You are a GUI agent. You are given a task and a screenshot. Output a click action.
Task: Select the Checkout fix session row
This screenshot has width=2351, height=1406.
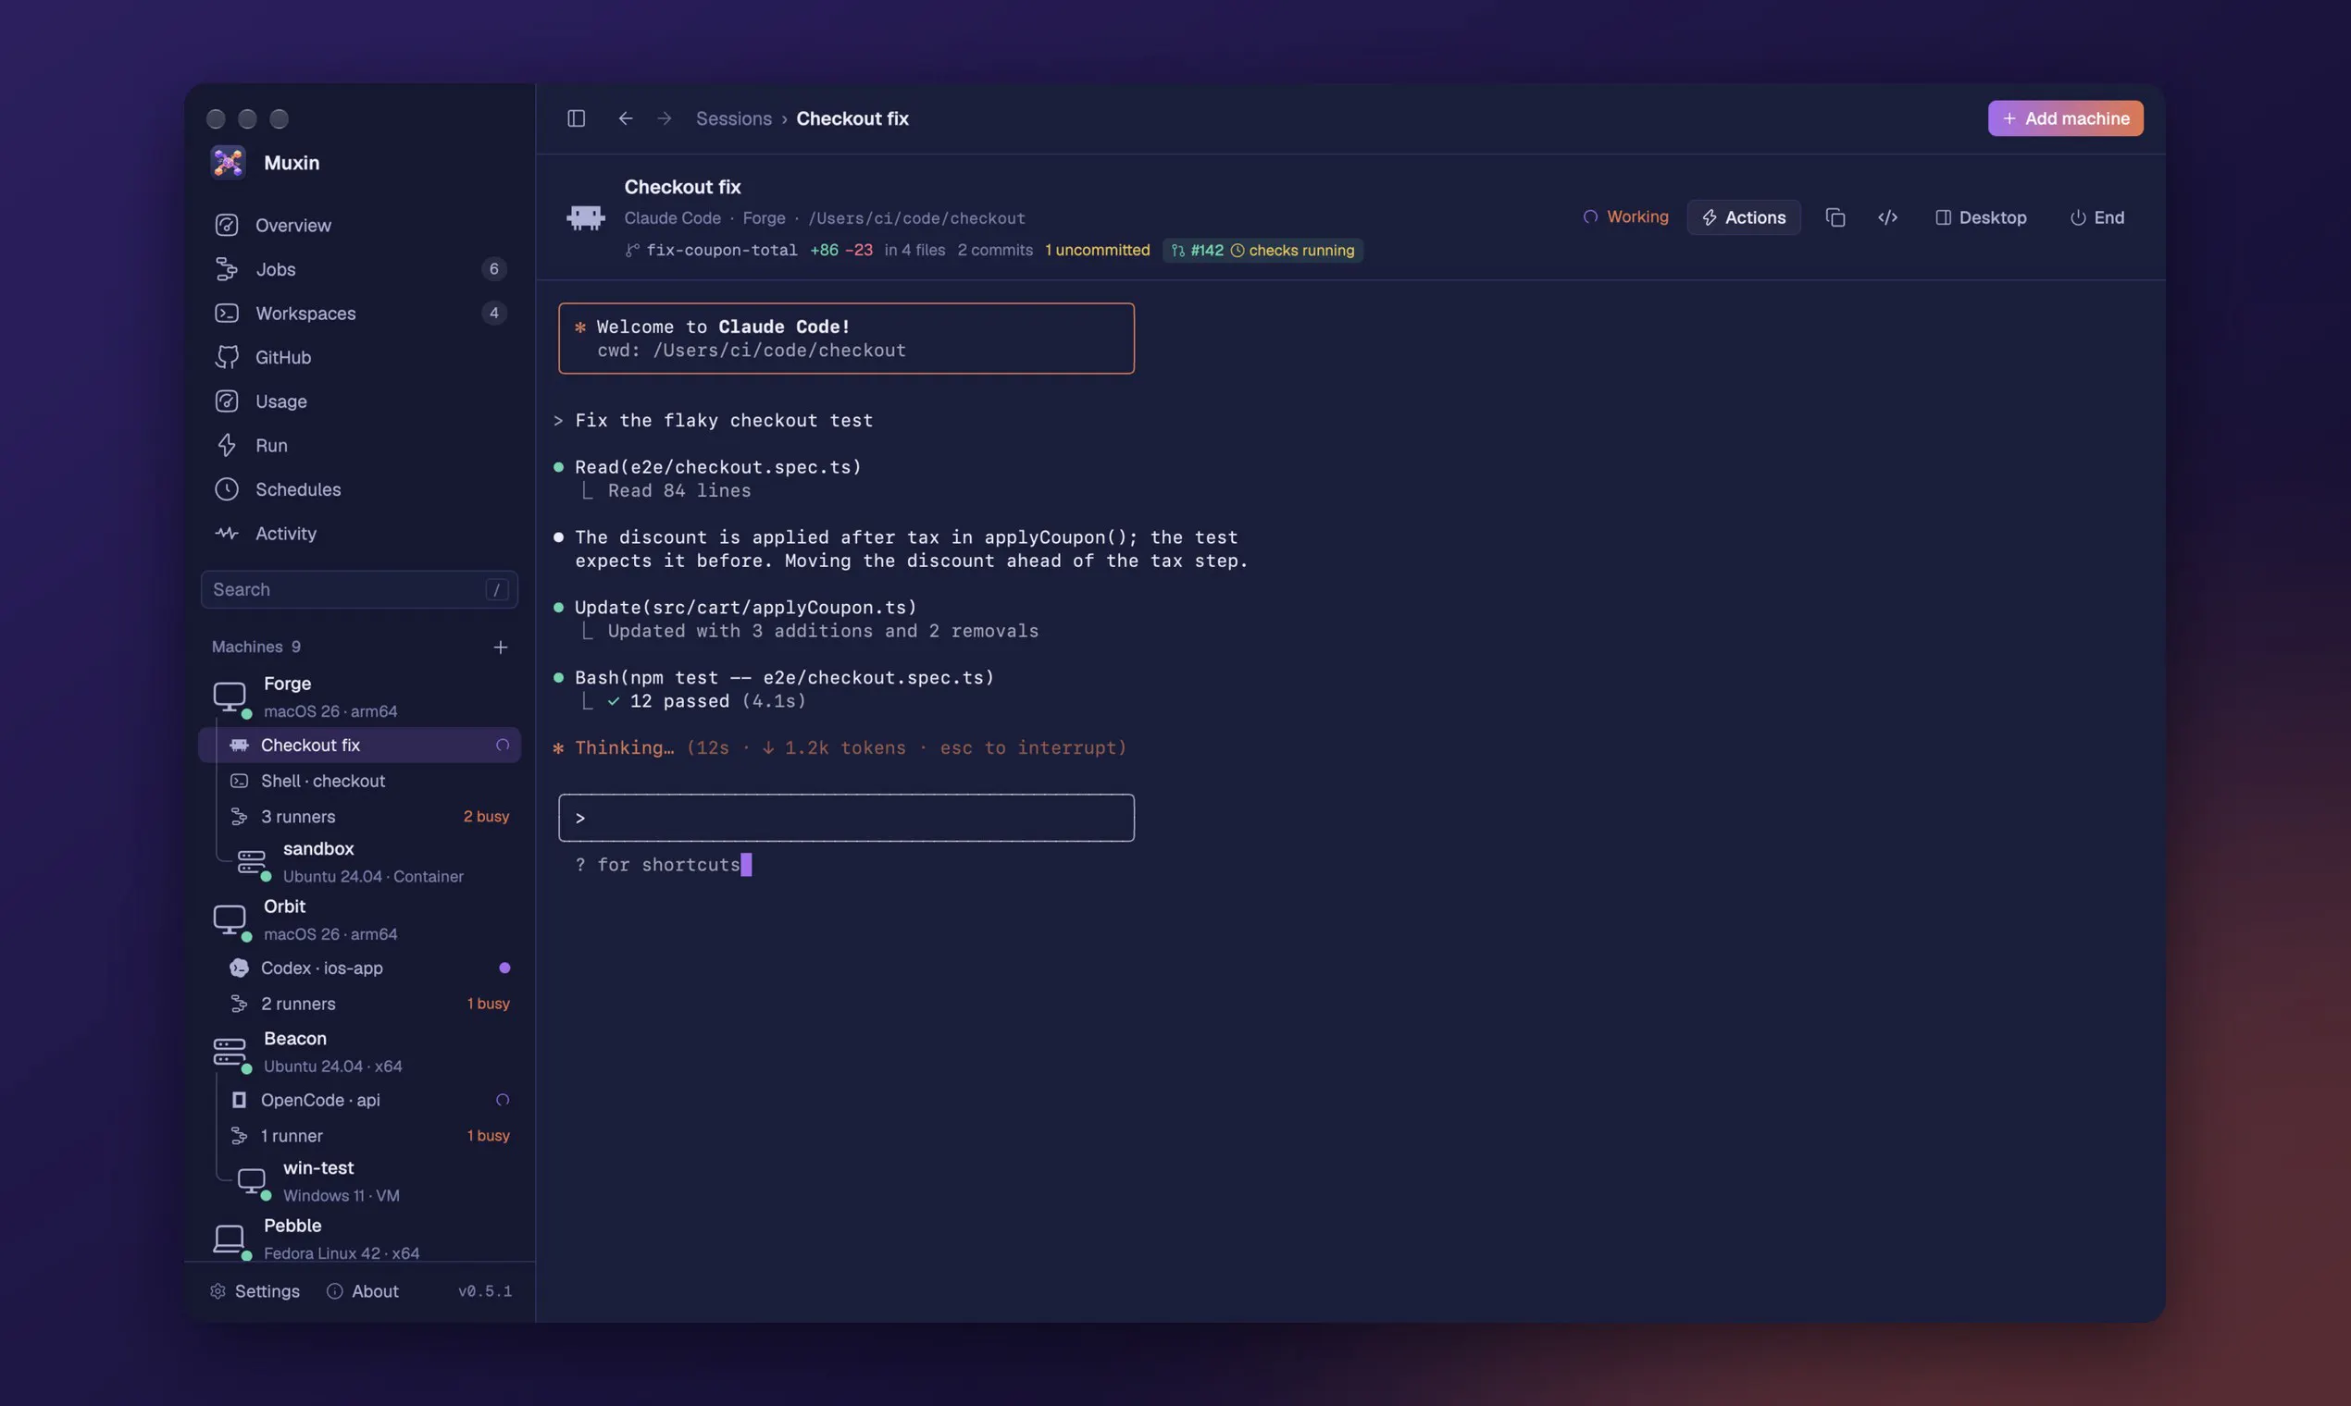point(359,746)
